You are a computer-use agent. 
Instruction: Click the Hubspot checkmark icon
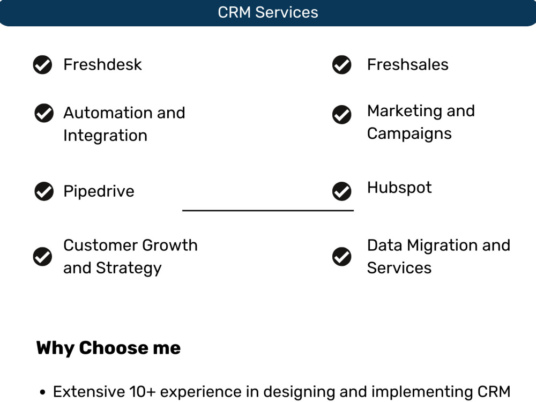pyautogui.click(x=341, y=191)
